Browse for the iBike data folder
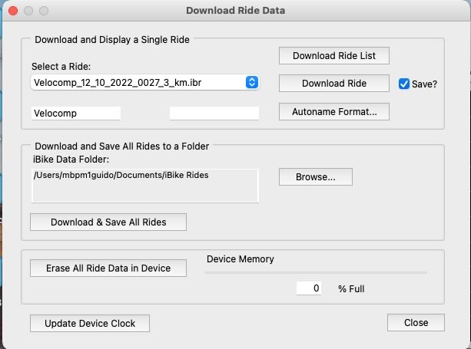Viewport: 471px width, 349px height. tap(315, 176)
